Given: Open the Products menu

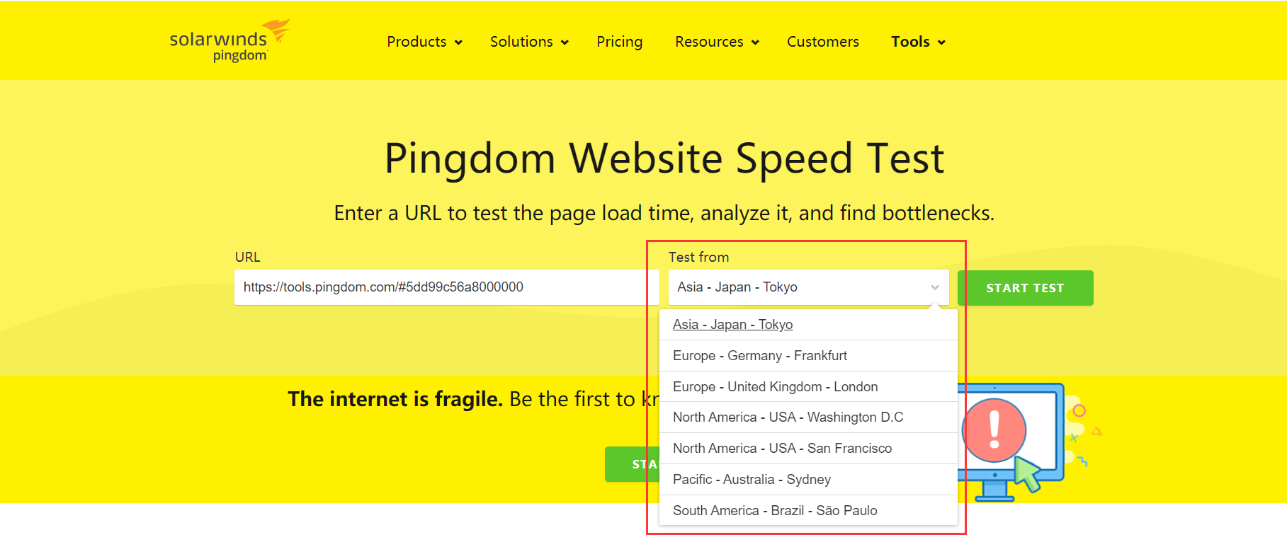Looking at the screenshot, I should [x=416, y=42].
